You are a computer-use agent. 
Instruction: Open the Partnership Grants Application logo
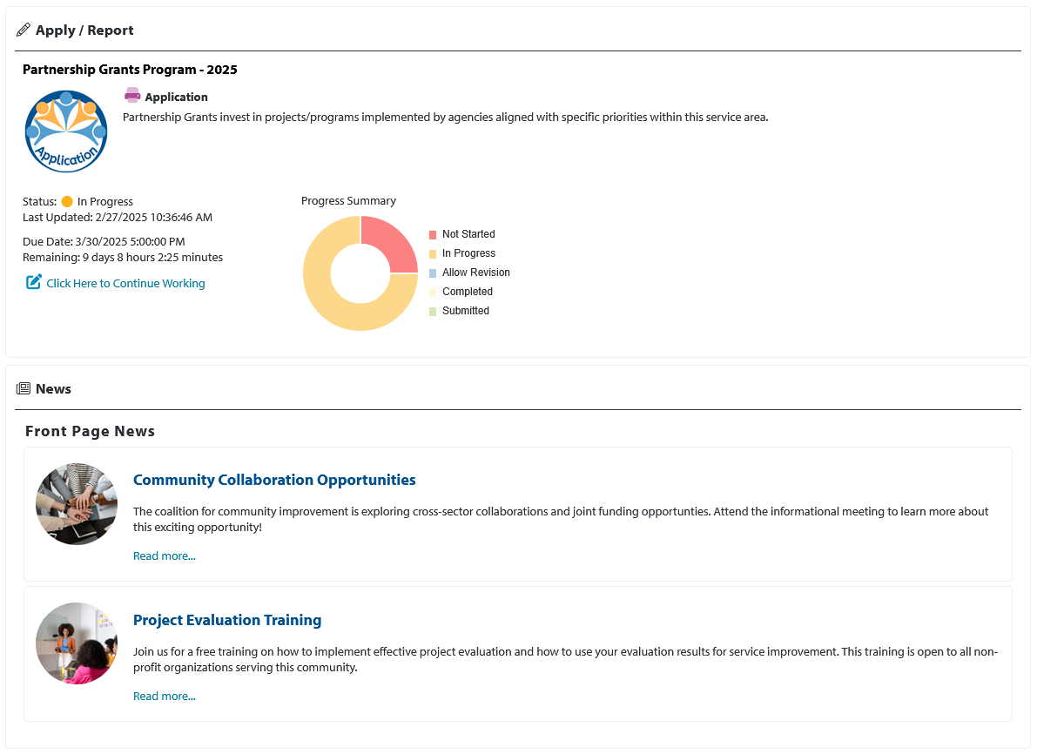tap(66, 131)
